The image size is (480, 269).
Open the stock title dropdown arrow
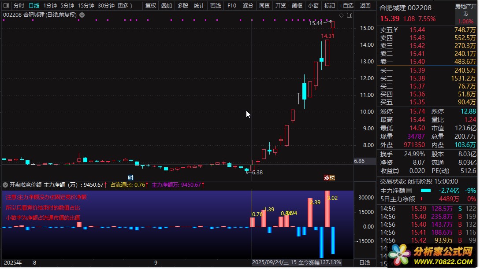[82, 15]
